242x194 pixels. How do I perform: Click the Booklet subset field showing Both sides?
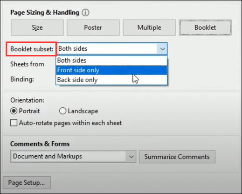(x=112, y=48)
